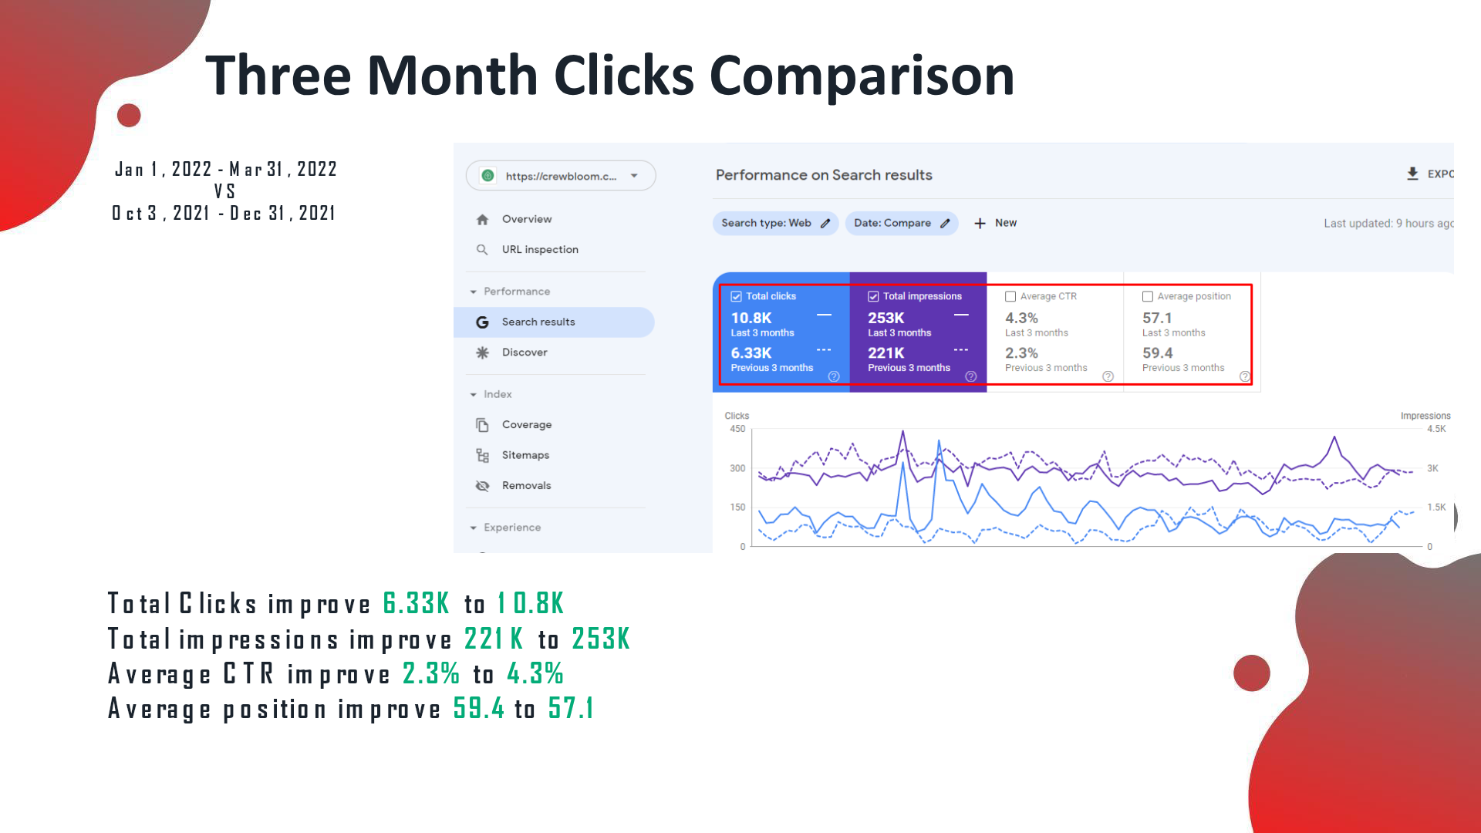The image size is (1481, 833).
Task: Click help icon on Average position card
Action: (x=1245, y=377)
